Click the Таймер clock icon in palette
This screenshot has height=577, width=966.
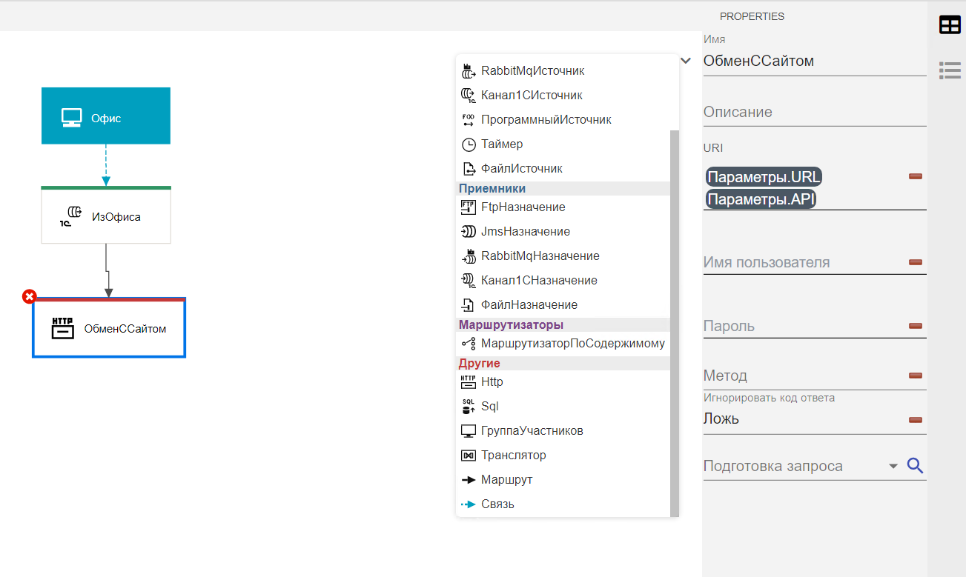pyautogui.click(x=469, y=144)
